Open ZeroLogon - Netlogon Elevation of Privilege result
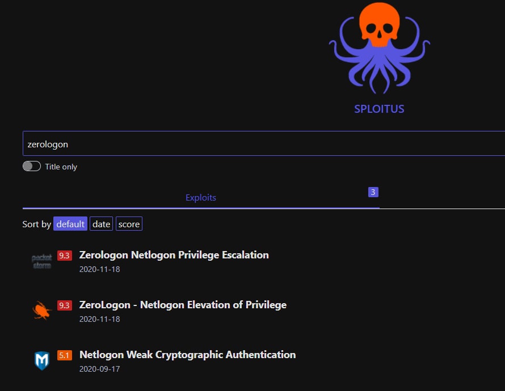 click(x=183, y=305)
